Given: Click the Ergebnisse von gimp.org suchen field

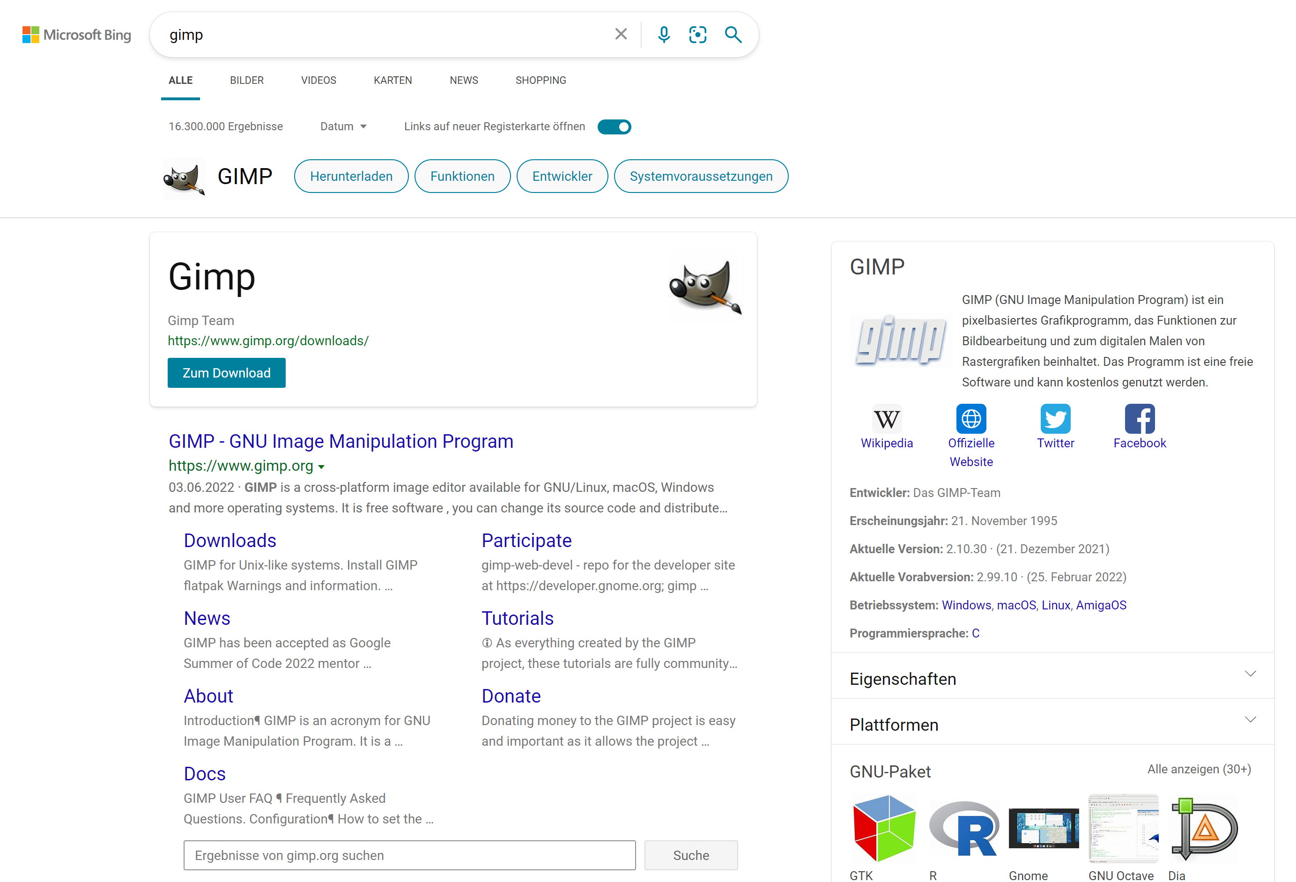Looking at the screenshot, I should pos(409,855).
